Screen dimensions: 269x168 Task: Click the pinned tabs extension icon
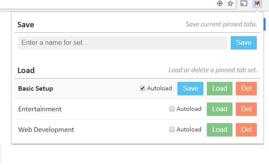[x=257, y=3]
